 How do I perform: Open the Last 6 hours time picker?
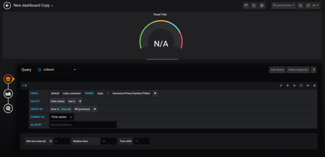pos(284,6)
